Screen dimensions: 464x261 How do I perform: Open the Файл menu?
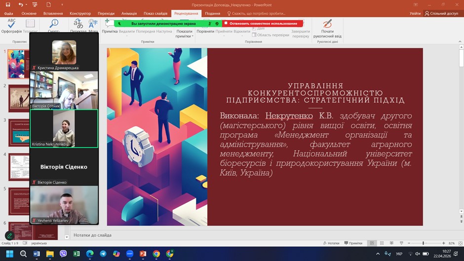pos(8,13)
